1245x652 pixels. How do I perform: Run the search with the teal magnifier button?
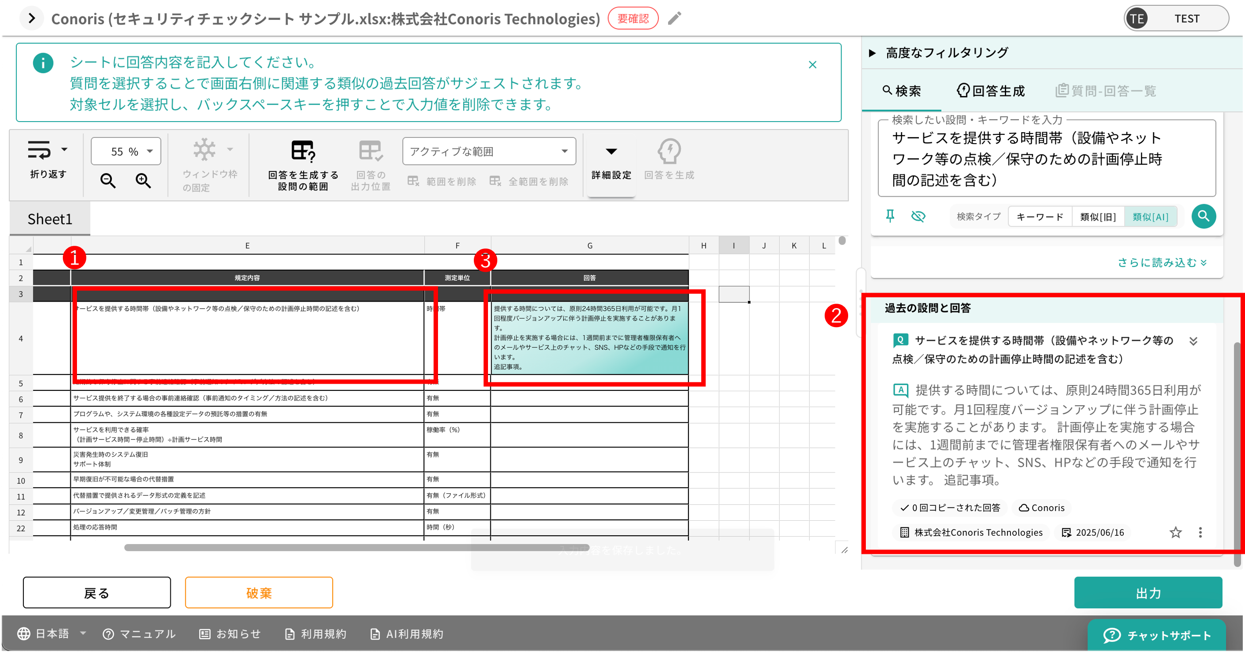(x=1203, y=216)
